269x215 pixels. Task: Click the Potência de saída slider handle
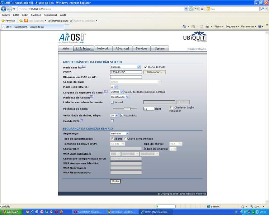(127, 109)
